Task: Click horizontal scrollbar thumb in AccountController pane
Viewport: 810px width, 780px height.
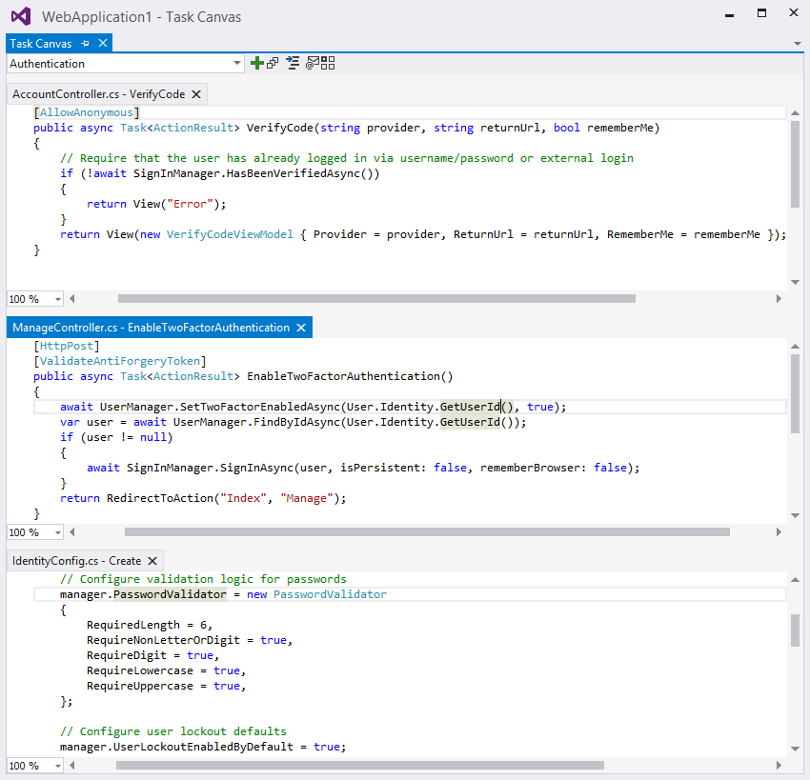Action: pos(376,298)
